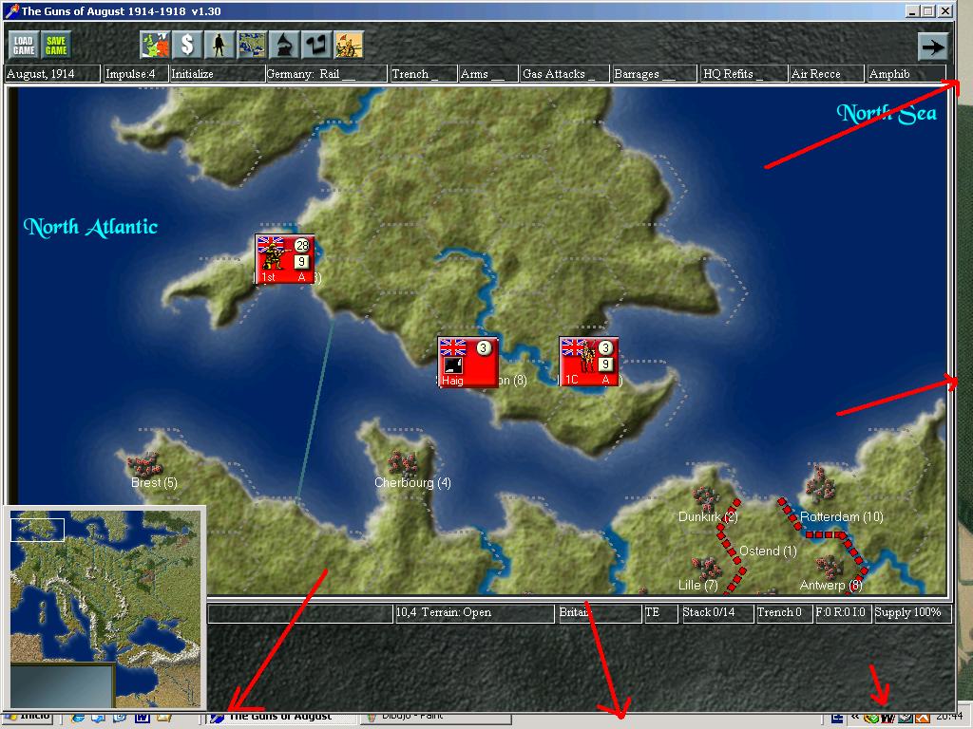Click the taskbar clock showing 20:44
Image resolution: width=973 pixels, height=729 pixels.
pos(947,718)
